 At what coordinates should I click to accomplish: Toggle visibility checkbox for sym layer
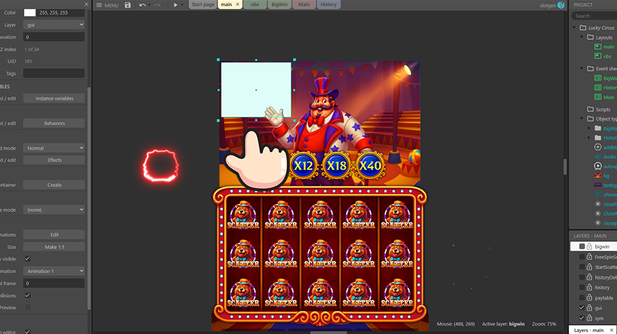[581, 319]
